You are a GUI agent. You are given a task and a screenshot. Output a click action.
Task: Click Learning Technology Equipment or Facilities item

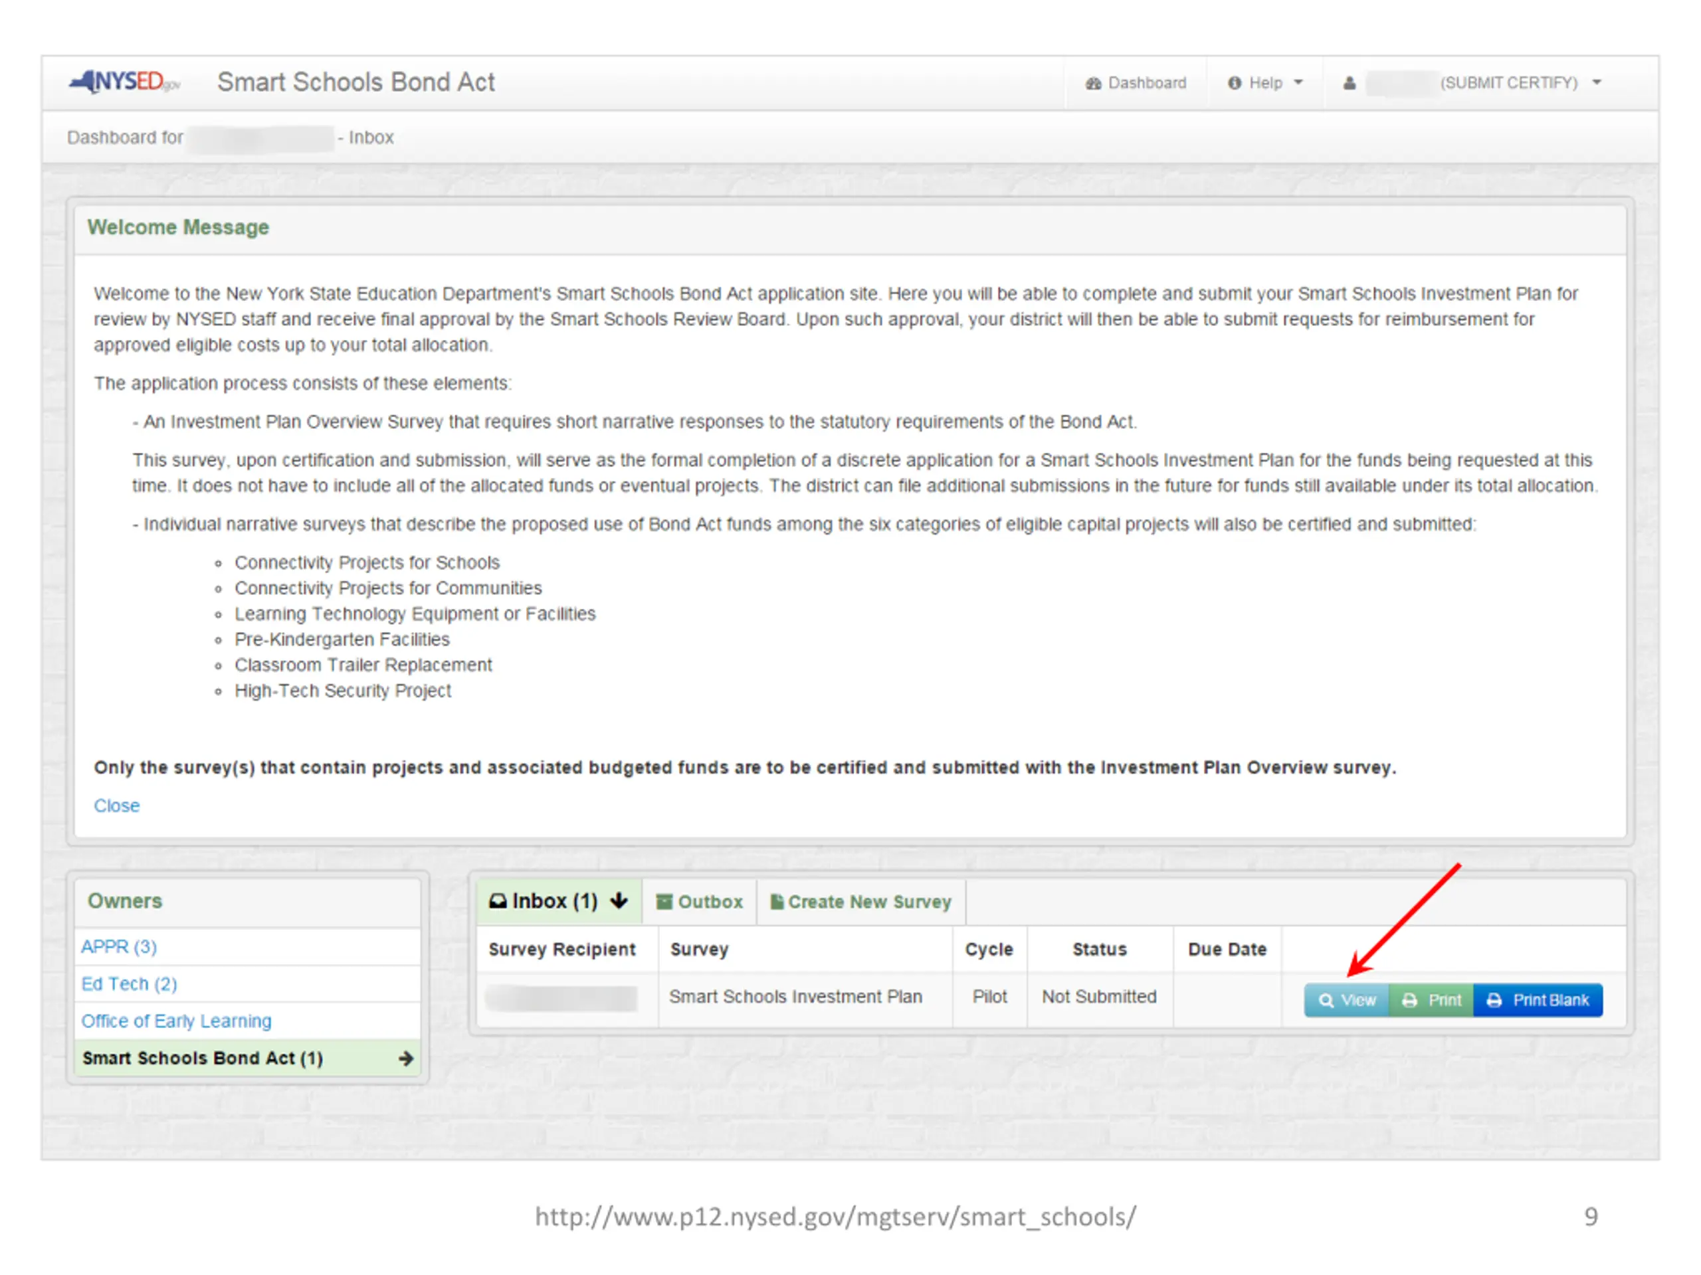[415, 614]
